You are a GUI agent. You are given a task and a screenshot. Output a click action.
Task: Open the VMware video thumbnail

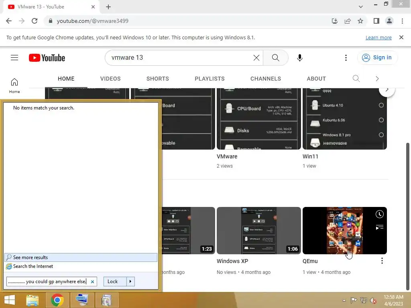click(259, 119)
